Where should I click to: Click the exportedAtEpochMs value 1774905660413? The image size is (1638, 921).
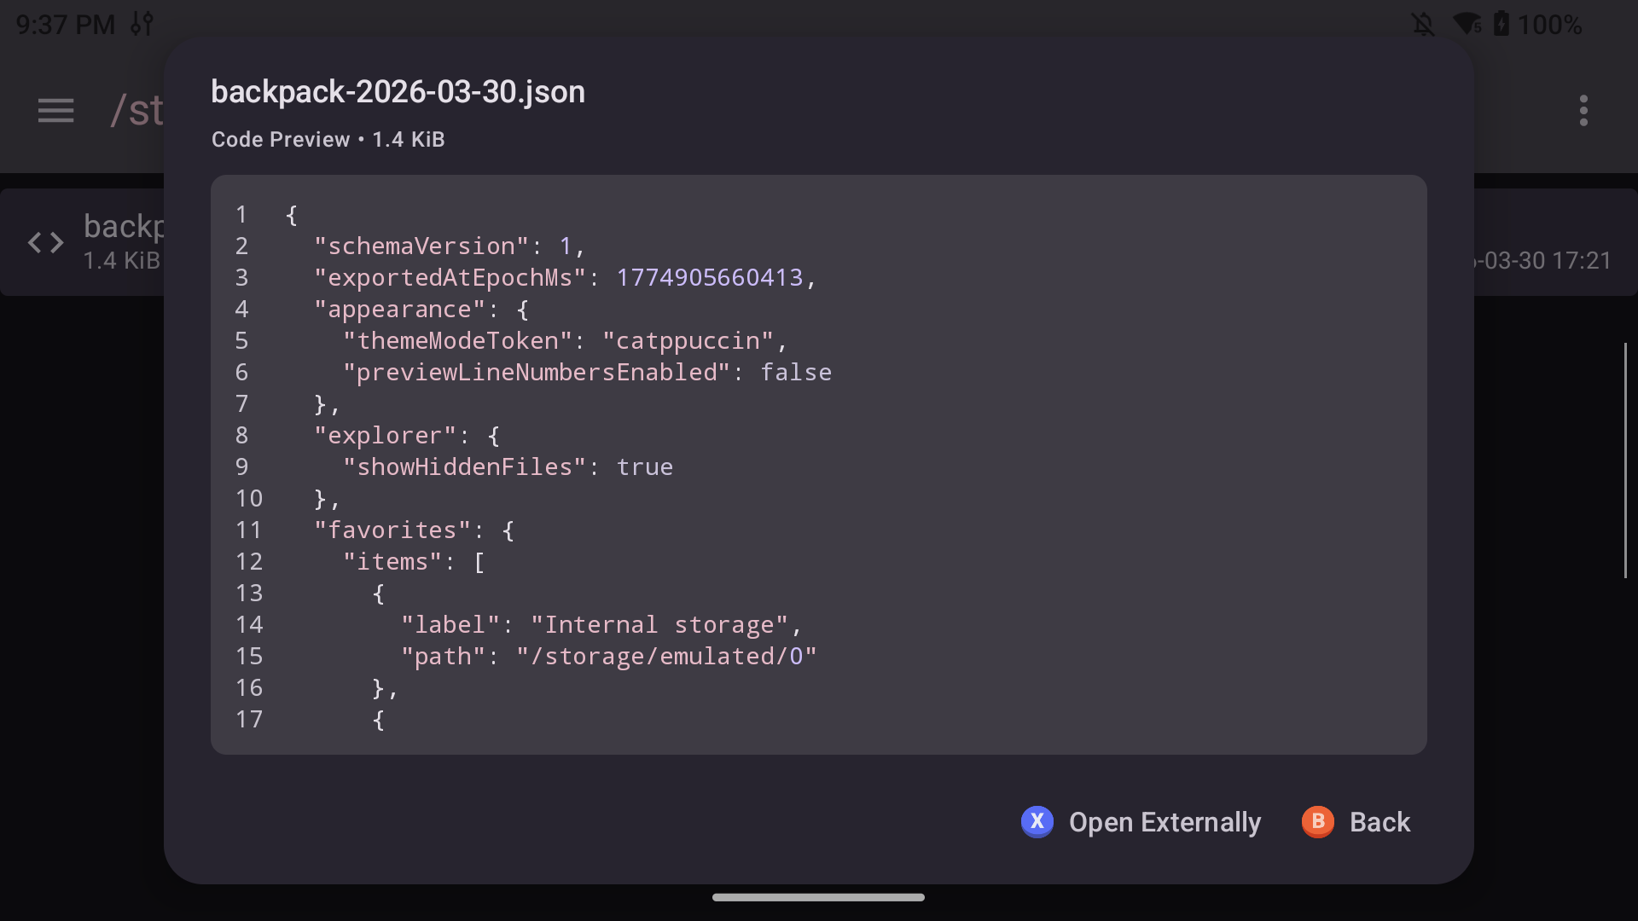(x=710, y=278)
